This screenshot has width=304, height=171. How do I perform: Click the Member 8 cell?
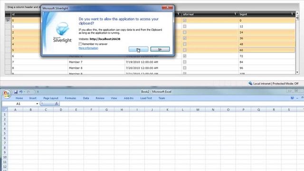96,68
